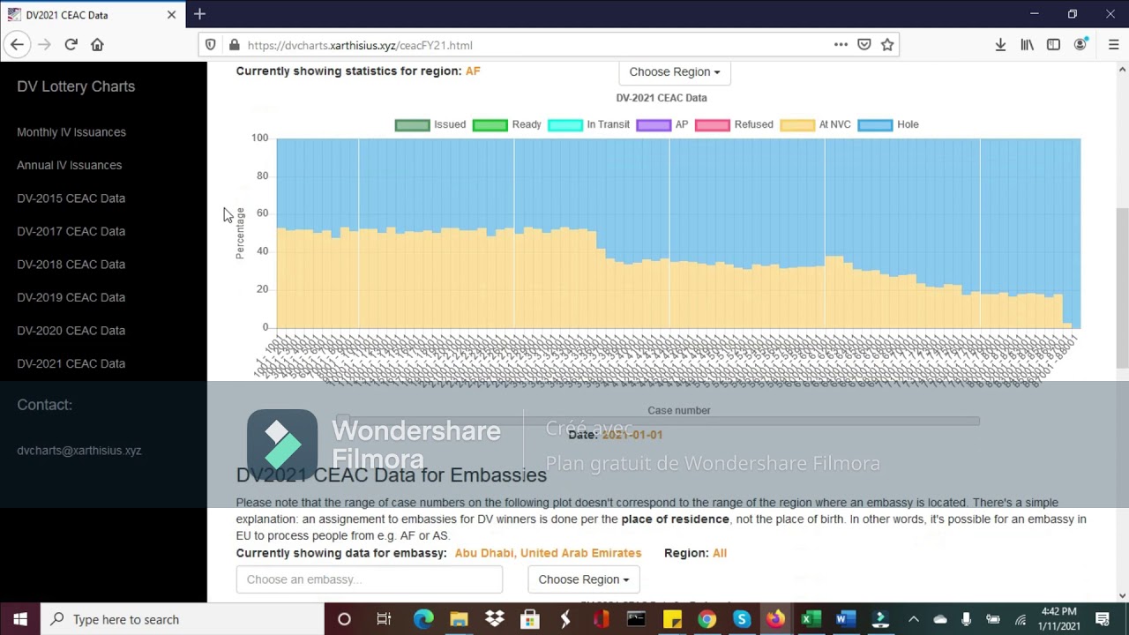Open DV-2019 CEAC Data page
1129x635 pixels.
pyautogui.click(x=71, y=297)
